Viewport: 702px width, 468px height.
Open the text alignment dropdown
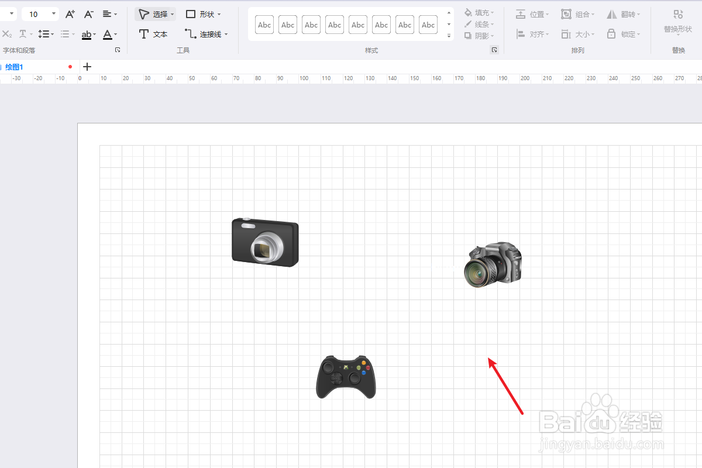point(109,14)
